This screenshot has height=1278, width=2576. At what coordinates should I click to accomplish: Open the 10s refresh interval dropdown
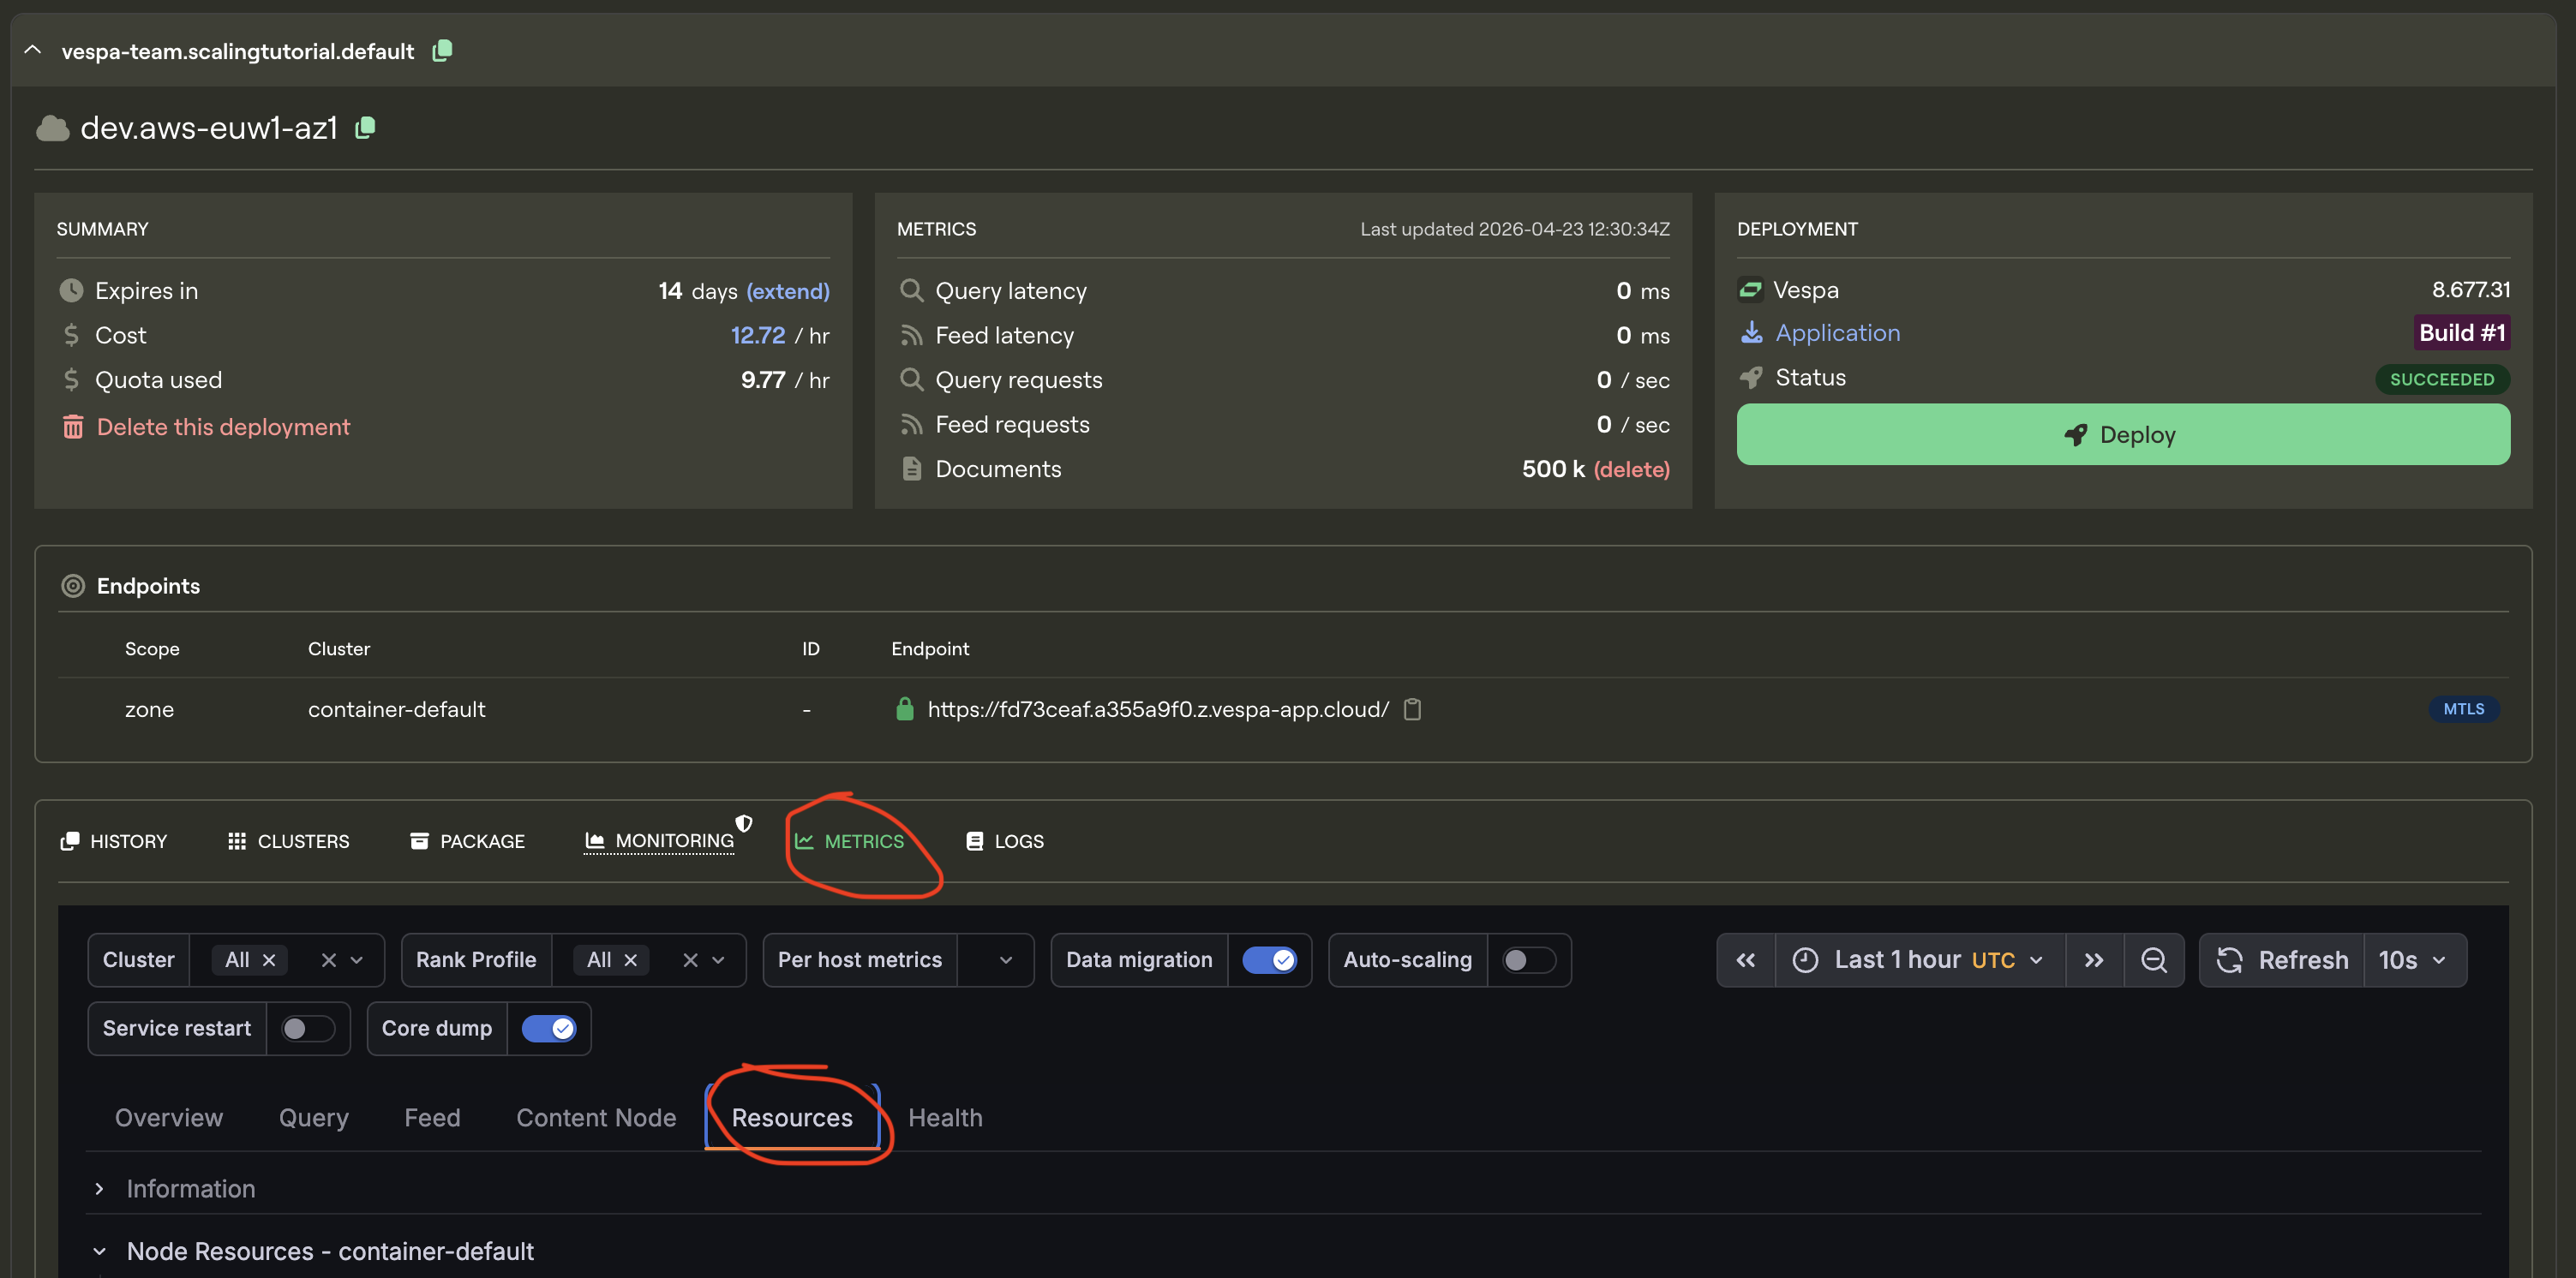point(2414,959)
